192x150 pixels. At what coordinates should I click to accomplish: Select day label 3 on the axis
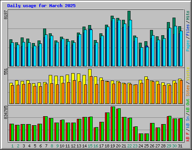24,146
